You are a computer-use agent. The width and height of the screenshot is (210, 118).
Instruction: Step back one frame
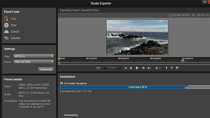click(131, 68)
